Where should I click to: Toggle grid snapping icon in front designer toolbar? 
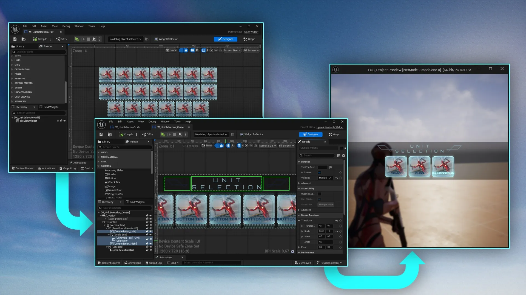pyautogui.click(x=239, y=146)
